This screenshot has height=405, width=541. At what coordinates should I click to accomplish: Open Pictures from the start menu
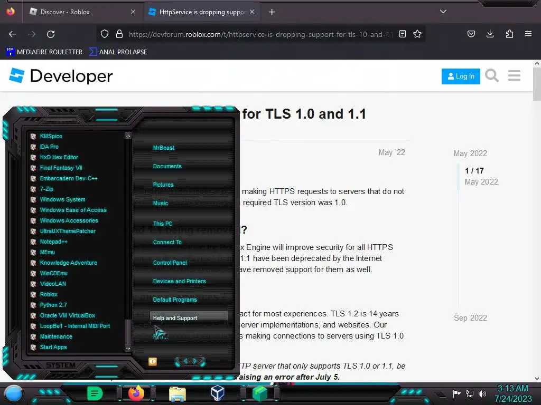pyautogui.click(x=163, y=185)
